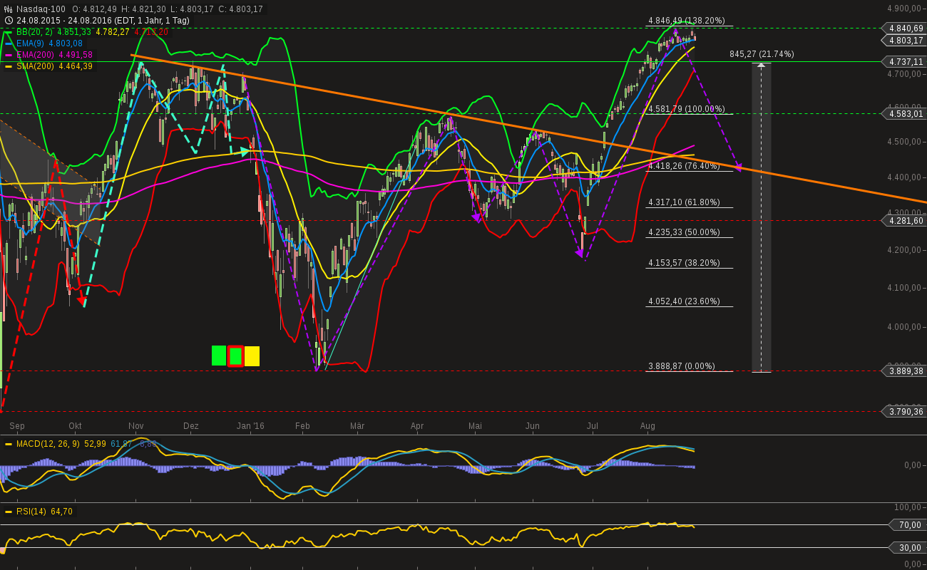Click the Jun label on the time axis
The image size is (927, 570).
pos(533,426)
